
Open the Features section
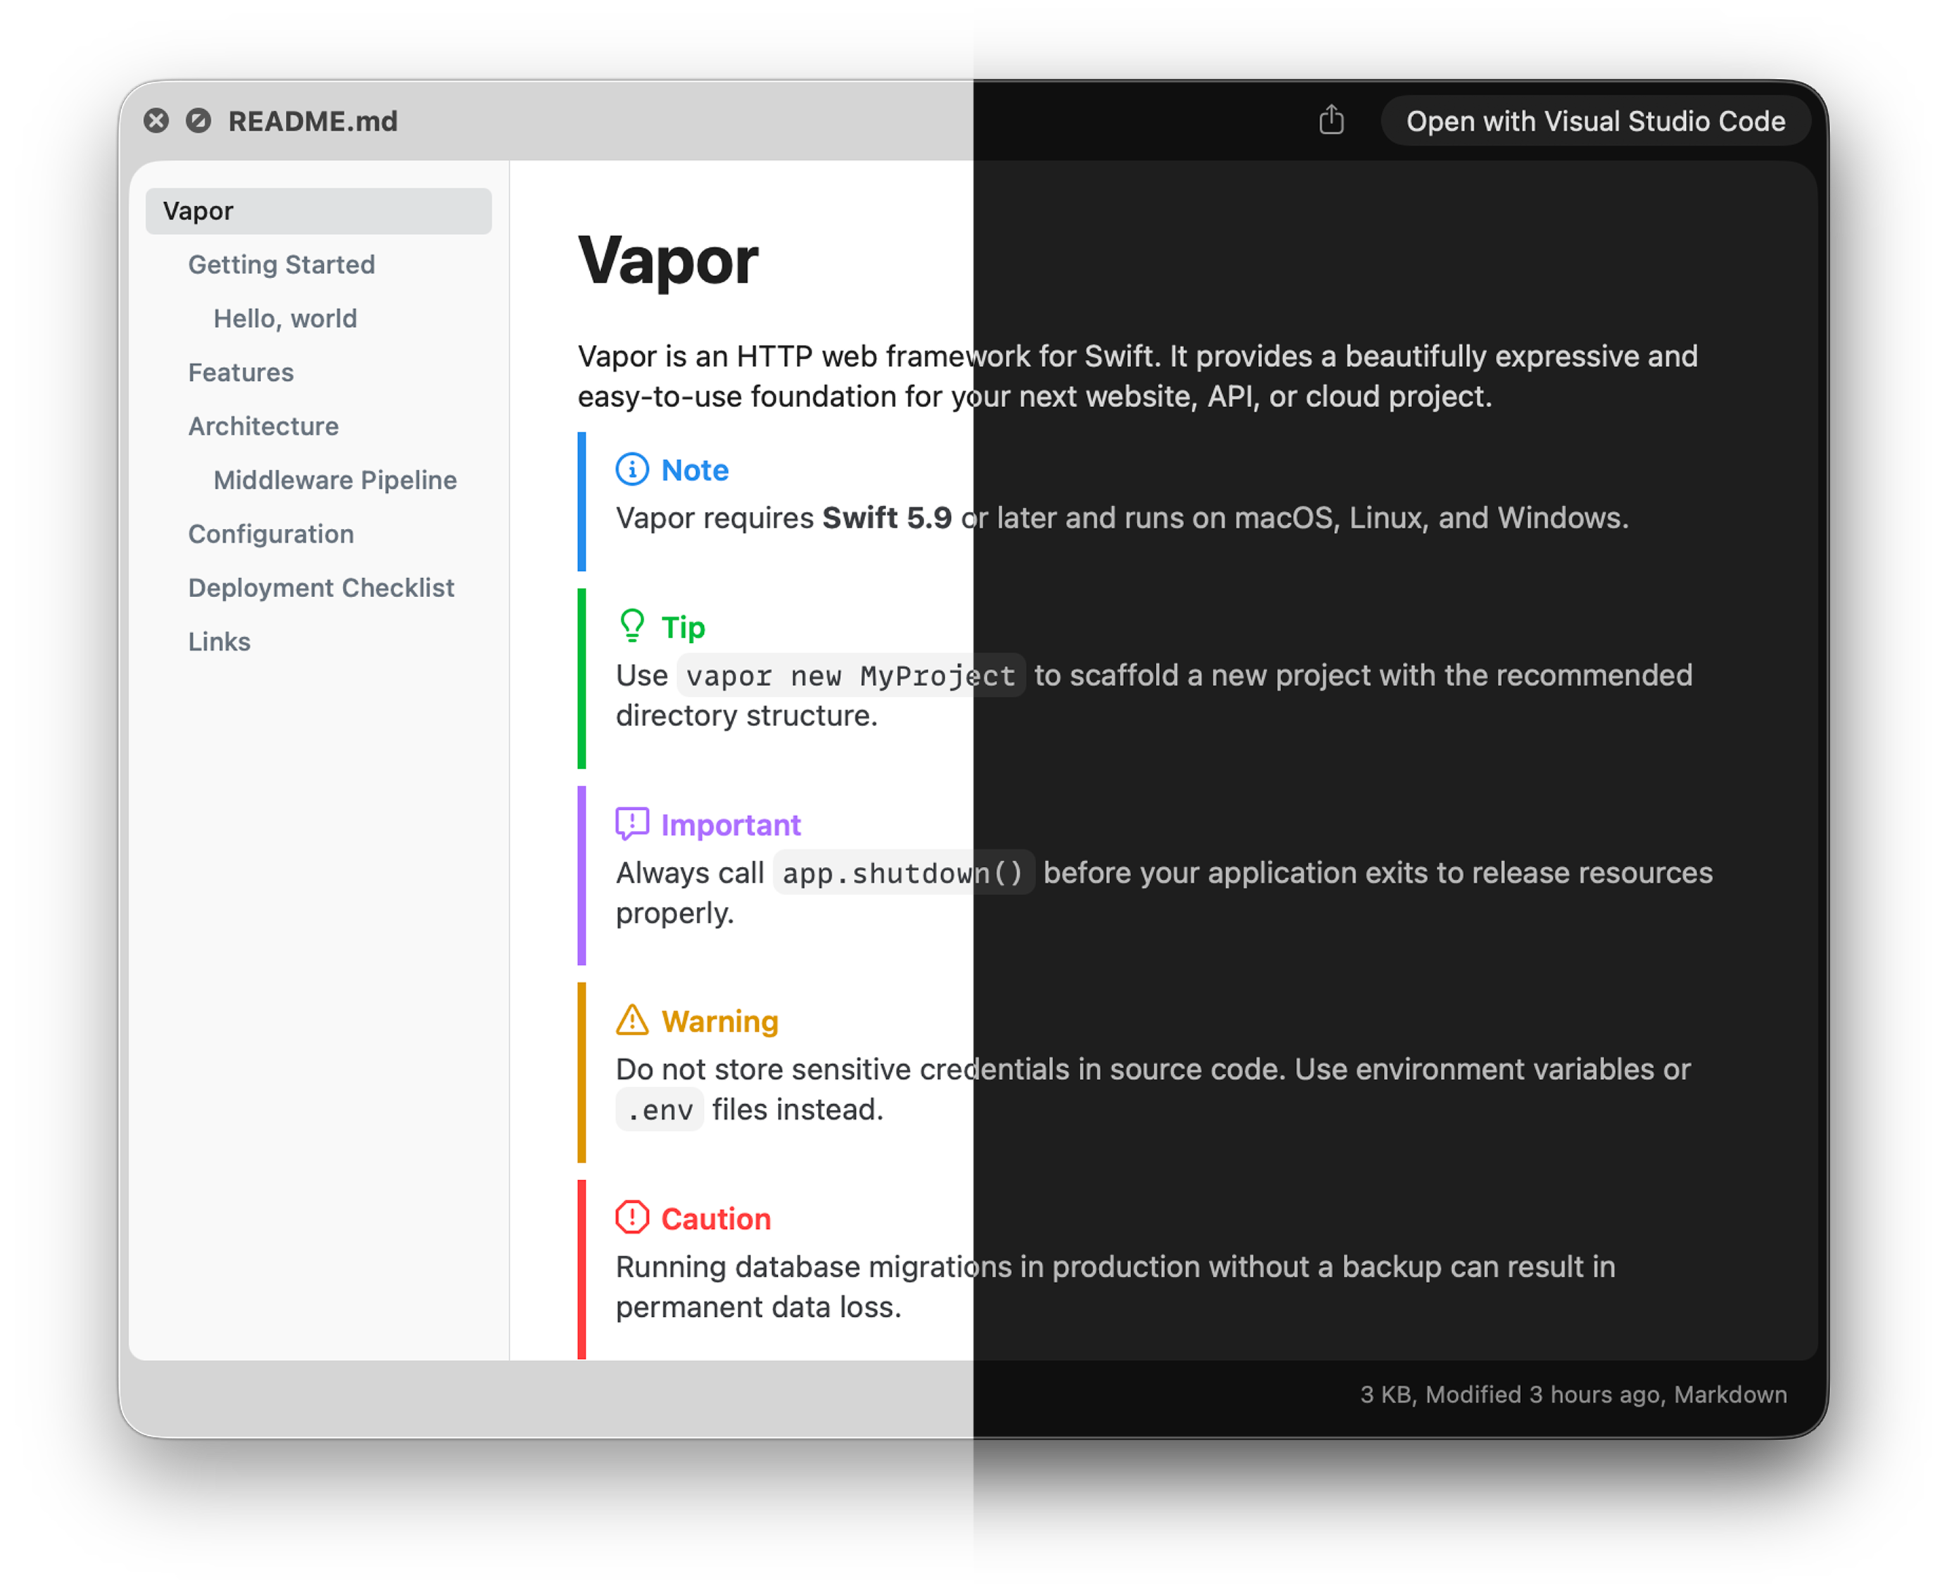(x=241, y=372)
